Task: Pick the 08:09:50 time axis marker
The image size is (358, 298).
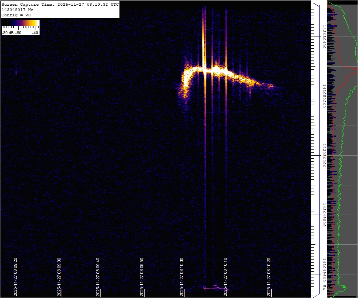Action: (x=142, y=277)
